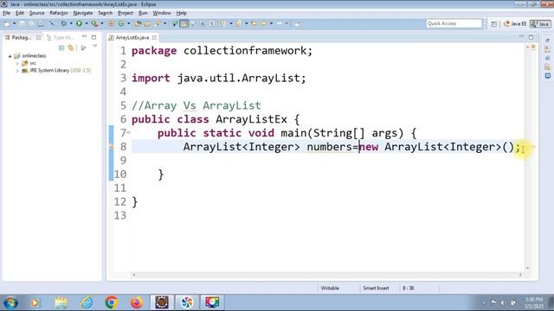Toggle Link with Editor in Package Explorer
The height and width of the screenshot is (311, 554).
click(71, 48)
